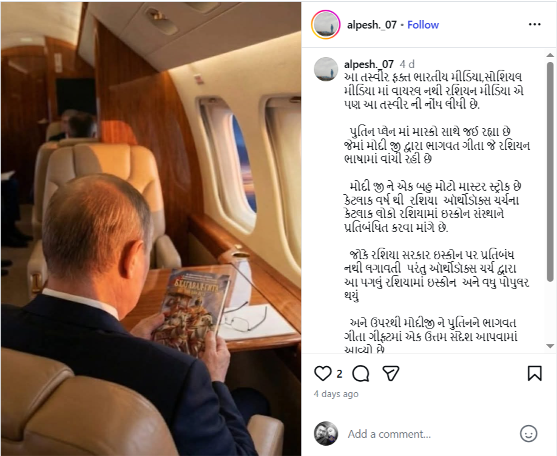Click the caption scrollbar thumb
This screenshot has height=456, width=557.
coord(550,172)
